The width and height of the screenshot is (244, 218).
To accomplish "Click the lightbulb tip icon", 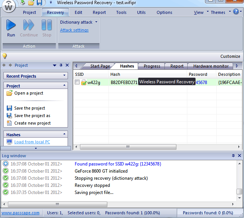I will (5, 56).
